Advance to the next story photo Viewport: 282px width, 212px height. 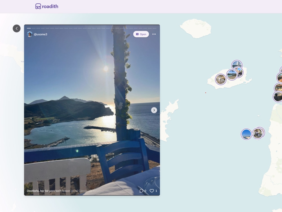pos(154,110)
